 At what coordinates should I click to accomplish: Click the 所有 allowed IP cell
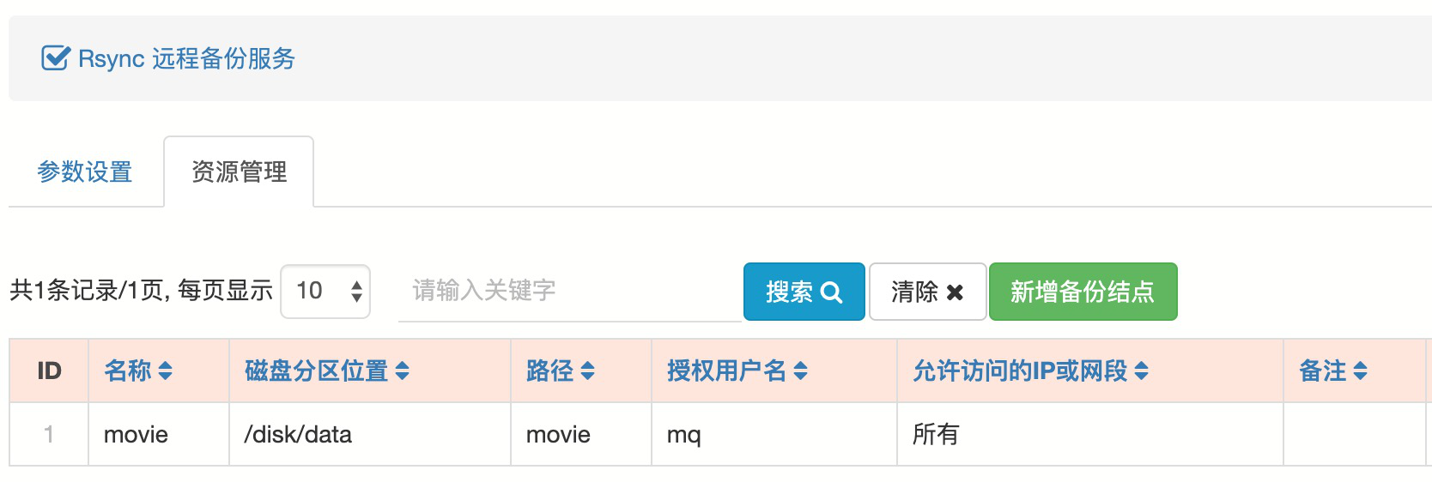[935, 435]
